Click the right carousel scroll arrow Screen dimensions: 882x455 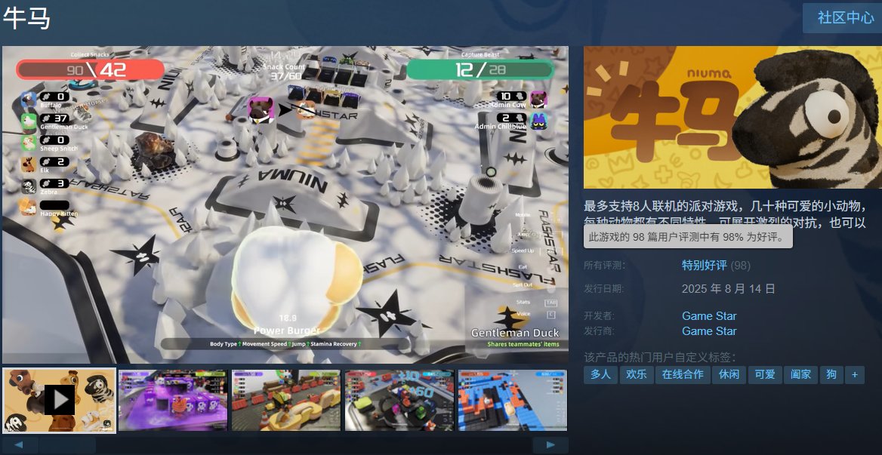point(550,445)
